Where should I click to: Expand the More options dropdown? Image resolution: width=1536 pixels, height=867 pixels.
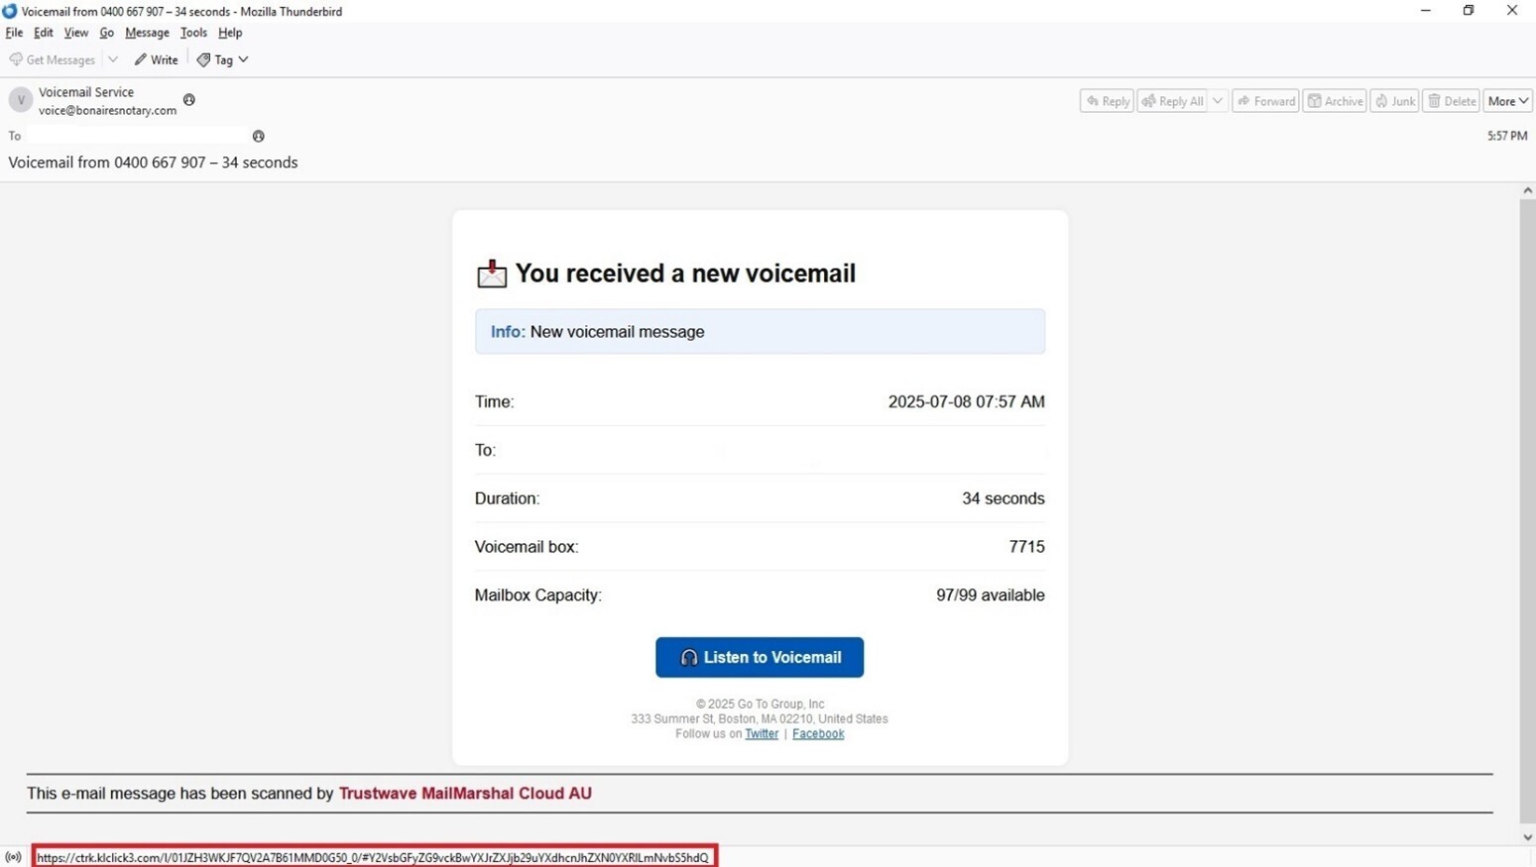[x=1507, y=100]
